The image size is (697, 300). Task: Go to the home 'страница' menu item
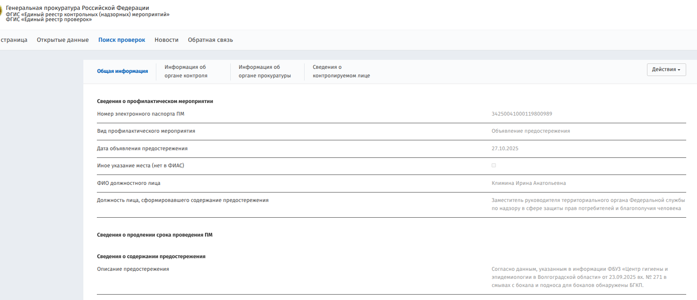(x=14, y=40)
